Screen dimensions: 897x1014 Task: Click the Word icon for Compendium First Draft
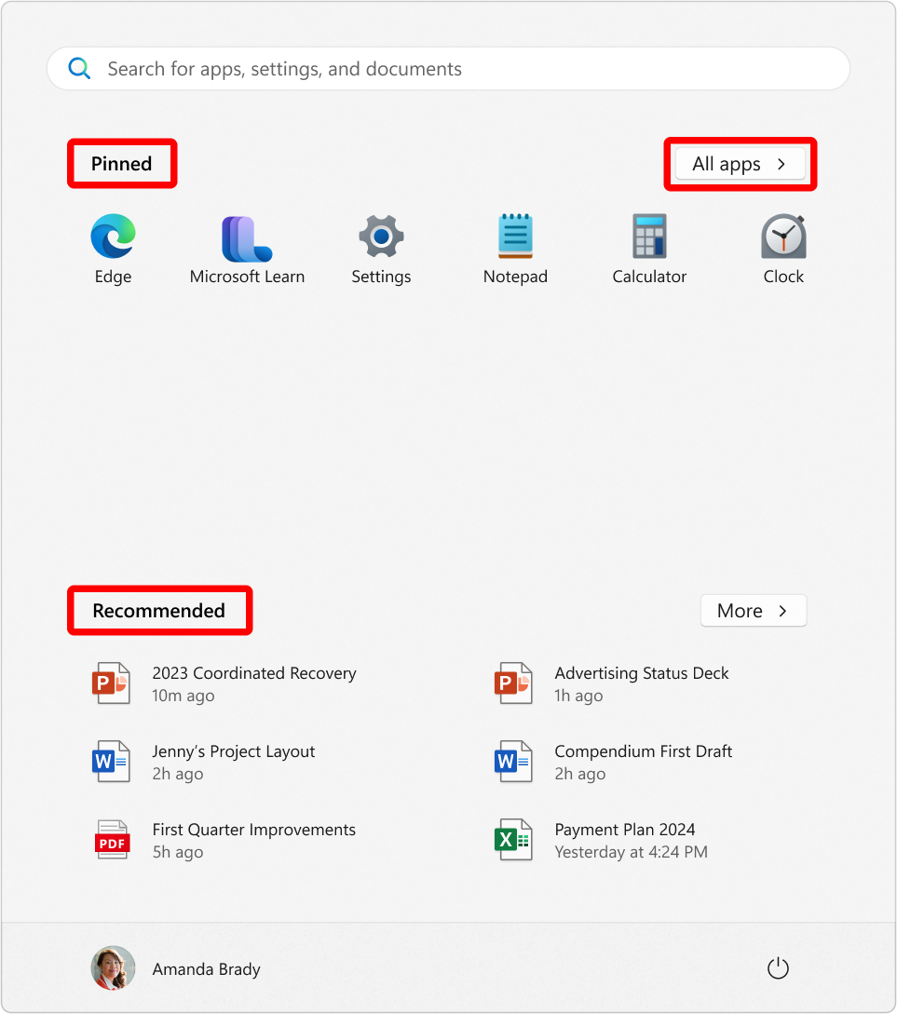pos(513,761)
